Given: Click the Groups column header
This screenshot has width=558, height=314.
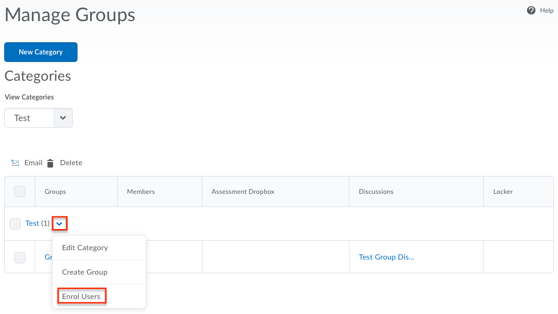Looking at the screenshot, I should click(55, 191).
